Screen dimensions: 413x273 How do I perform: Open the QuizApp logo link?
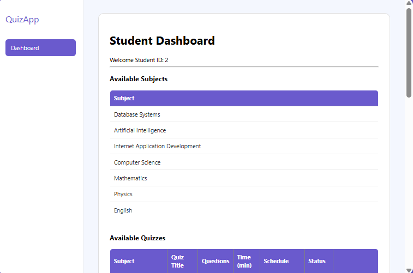pos(22,20)
